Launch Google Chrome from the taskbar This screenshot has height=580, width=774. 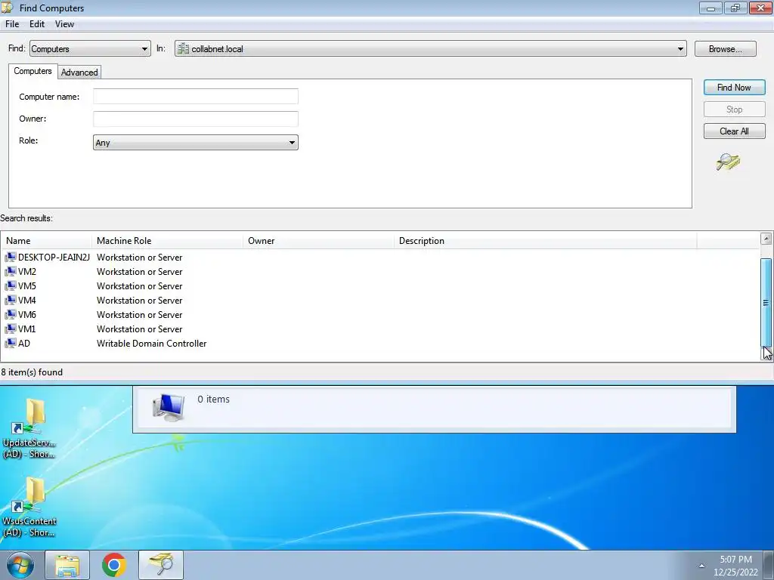pos(114,565)
